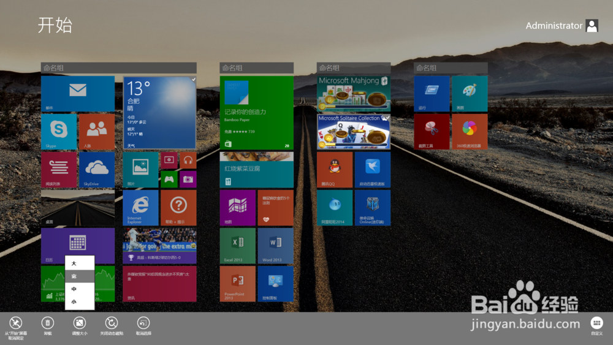Name the first tile group (命名组)
The width and height of the screenshot is (613, 345).
(x=119, y=67)
